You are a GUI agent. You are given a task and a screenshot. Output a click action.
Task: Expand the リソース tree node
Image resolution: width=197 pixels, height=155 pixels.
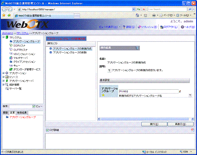[x=3, y=77]
